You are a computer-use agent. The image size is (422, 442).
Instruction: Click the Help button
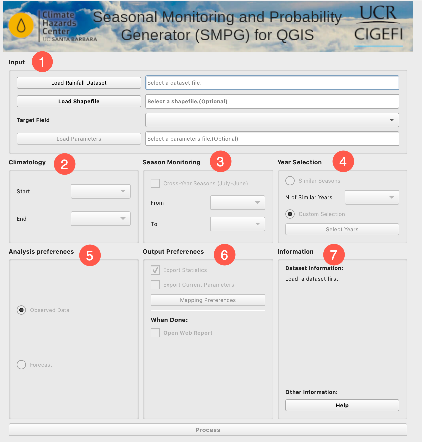(342, 405)
